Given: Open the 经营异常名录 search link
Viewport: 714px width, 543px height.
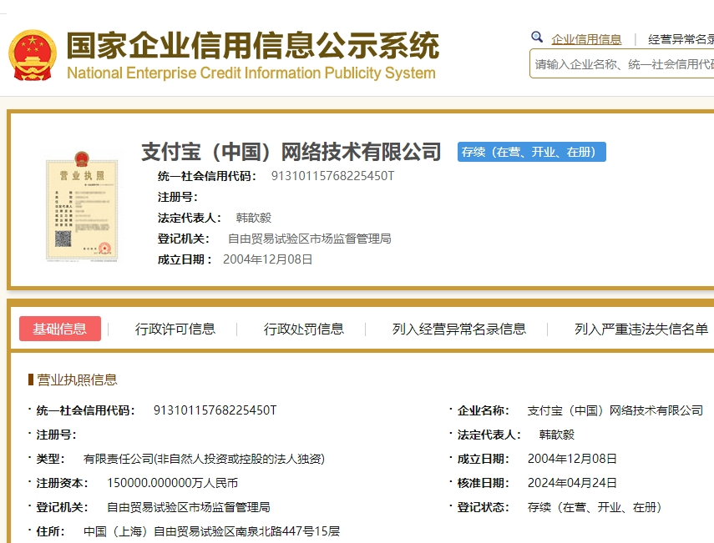Looking at the screenshot, I should point(681,39).
